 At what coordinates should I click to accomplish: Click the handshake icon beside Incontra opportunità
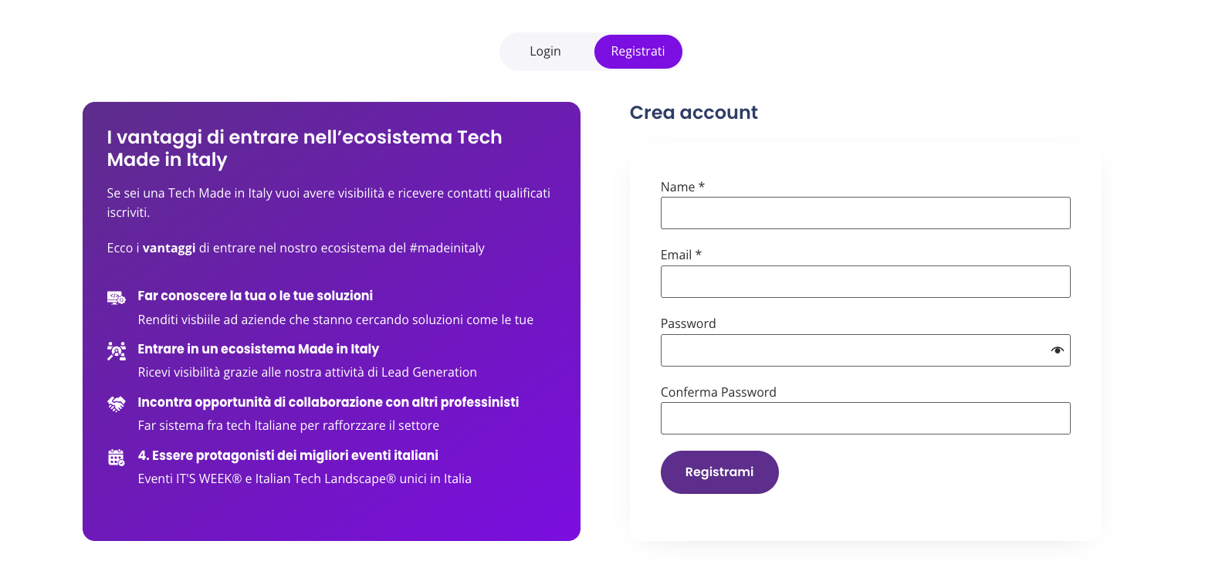(x=117, y=404)
